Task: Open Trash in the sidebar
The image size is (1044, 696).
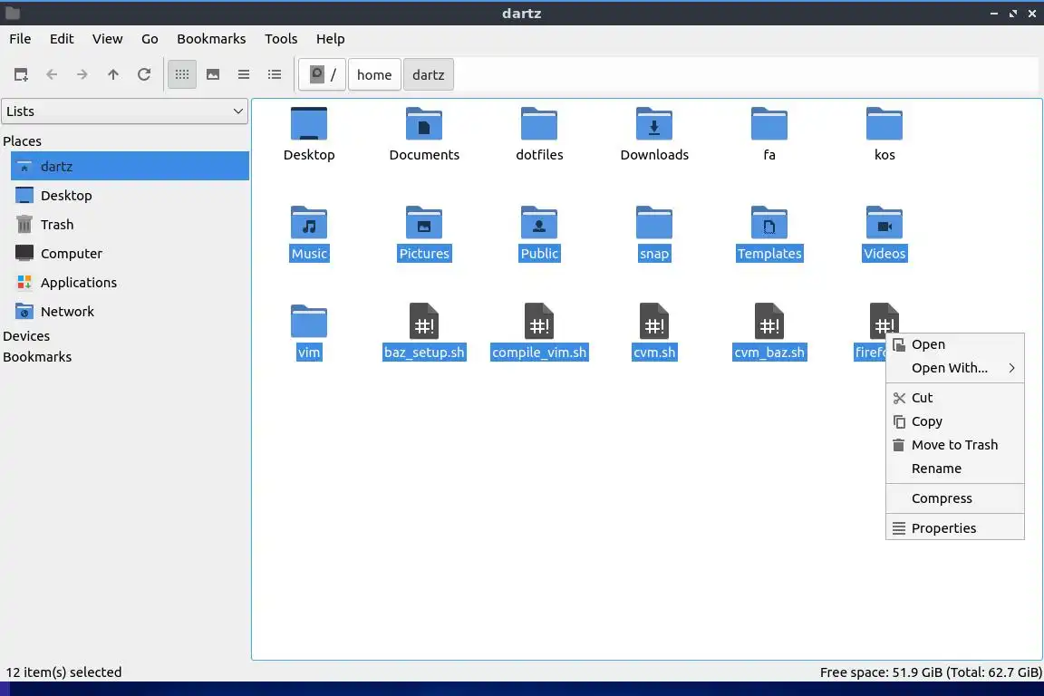Action: click(x=130, y=225)
